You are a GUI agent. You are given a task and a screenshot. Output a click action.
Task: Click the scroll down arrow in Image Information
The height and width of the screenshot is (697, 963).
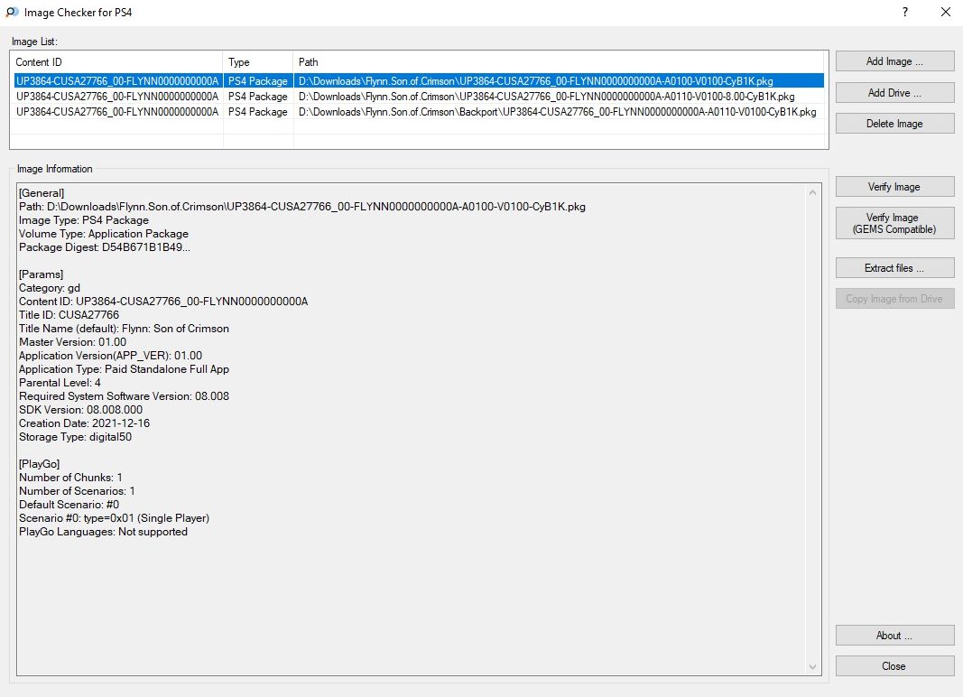[812, 667]
